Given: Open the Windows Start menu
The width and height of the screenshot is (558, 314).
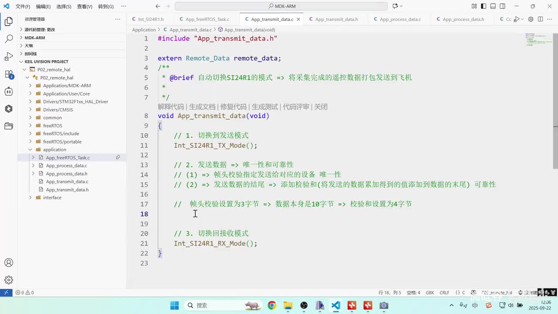Looking at the screenshot, I should [x=174, y=305].
